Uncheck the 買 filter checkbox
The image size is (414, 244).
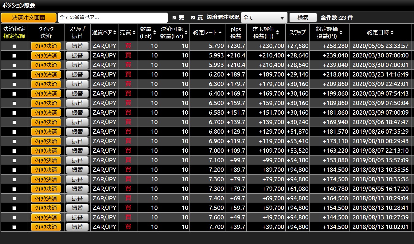click(x=193, y=18)
